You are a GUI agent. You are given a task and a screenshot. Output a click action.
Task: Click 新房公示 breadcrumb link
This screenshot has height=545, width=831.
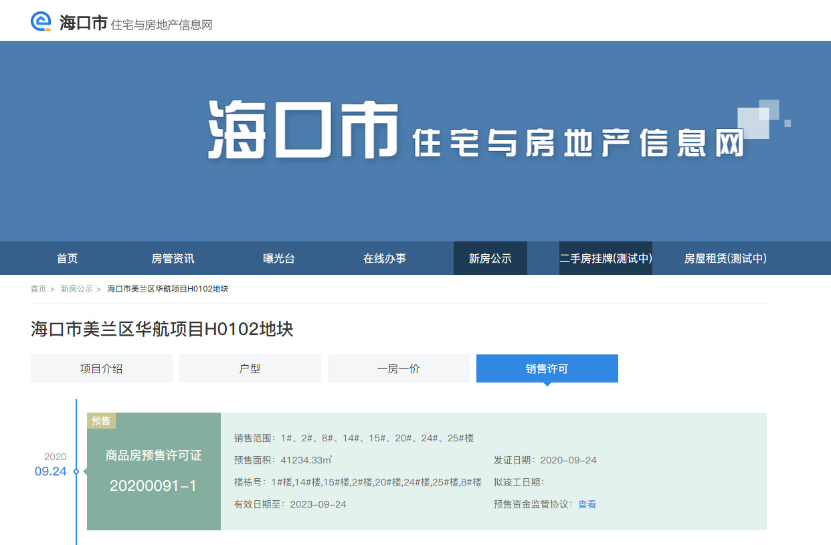pyautogui.click(x=76, y=289)
